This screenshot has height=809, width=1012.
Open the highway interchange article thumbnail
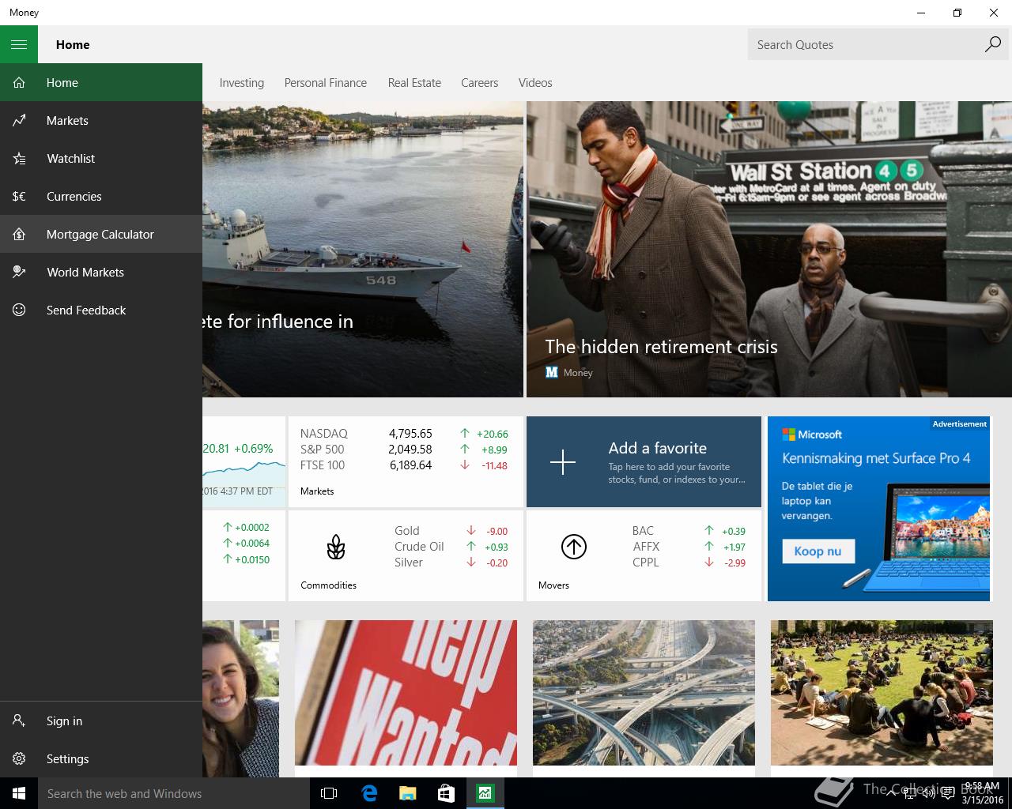click(x=644, y=693)
